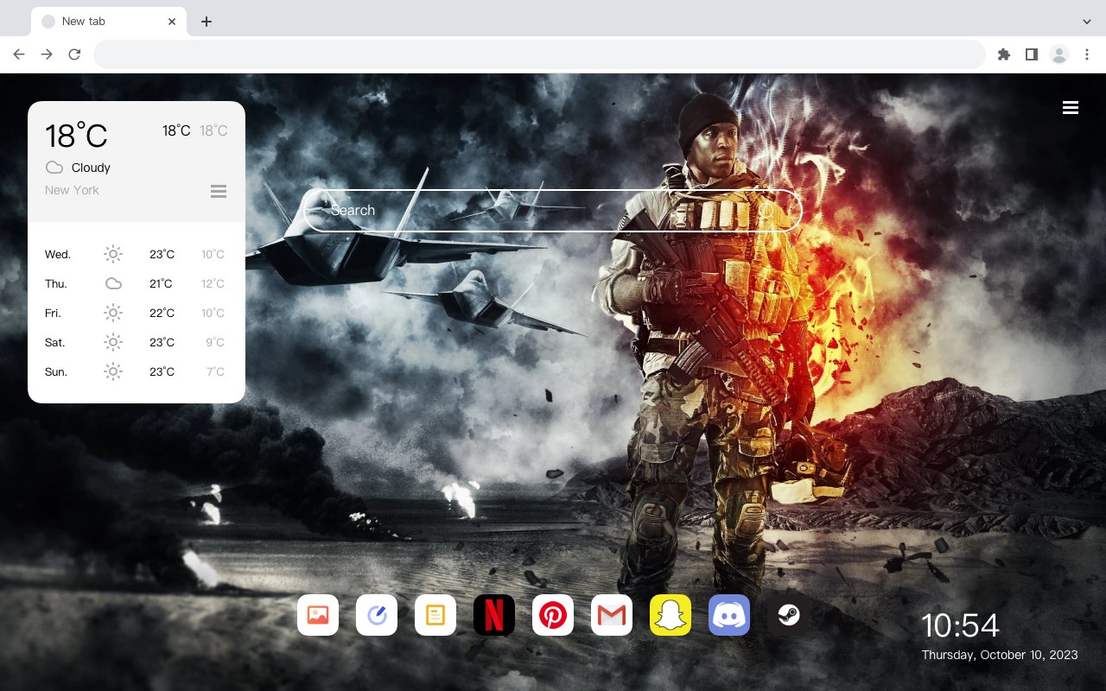Image resolution: width=1106 pixels, height=691 pixels.
Task: Open the Chrome profile avatar
Action: tap(1059, 54)
